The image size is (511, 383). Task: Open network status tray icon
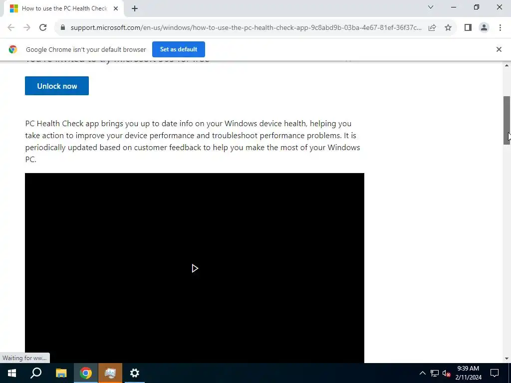click(435, 373)
